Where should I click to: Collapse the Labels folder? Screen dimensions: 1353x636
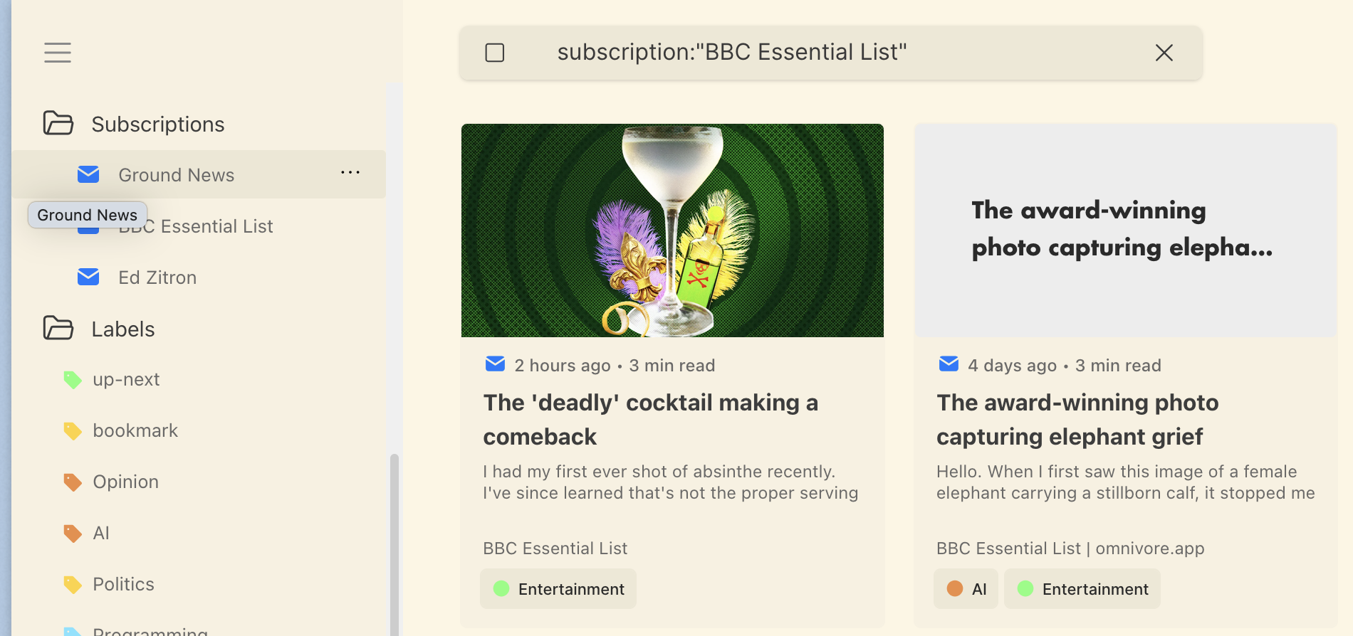tap(58, 329)
